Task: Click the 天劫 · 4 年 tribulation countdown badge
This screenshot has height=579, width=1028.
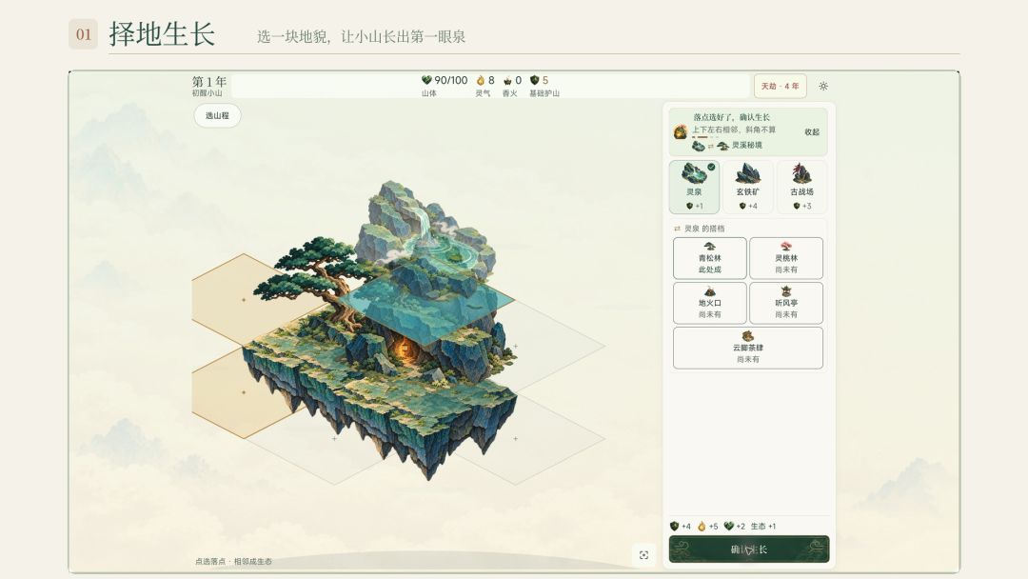Action: (x=781, y=86)
